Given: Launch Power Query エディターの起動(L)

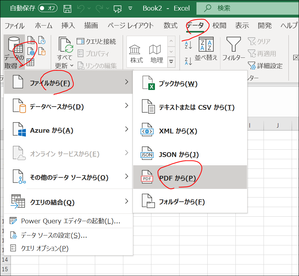Looking at the screenshot, I should click(68, 221).
